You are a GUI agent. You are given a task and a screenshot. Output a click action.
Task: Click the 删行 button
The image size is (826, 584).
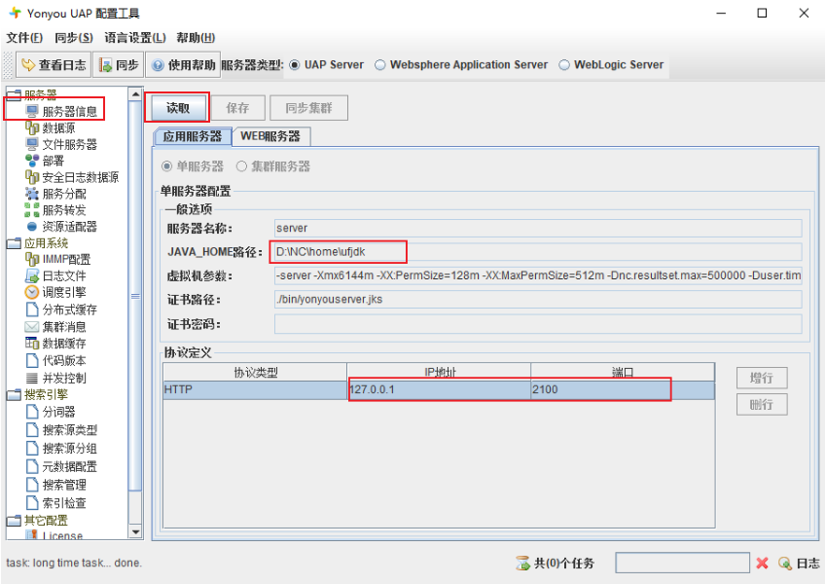pyautogui.click(x=762, y=405)
